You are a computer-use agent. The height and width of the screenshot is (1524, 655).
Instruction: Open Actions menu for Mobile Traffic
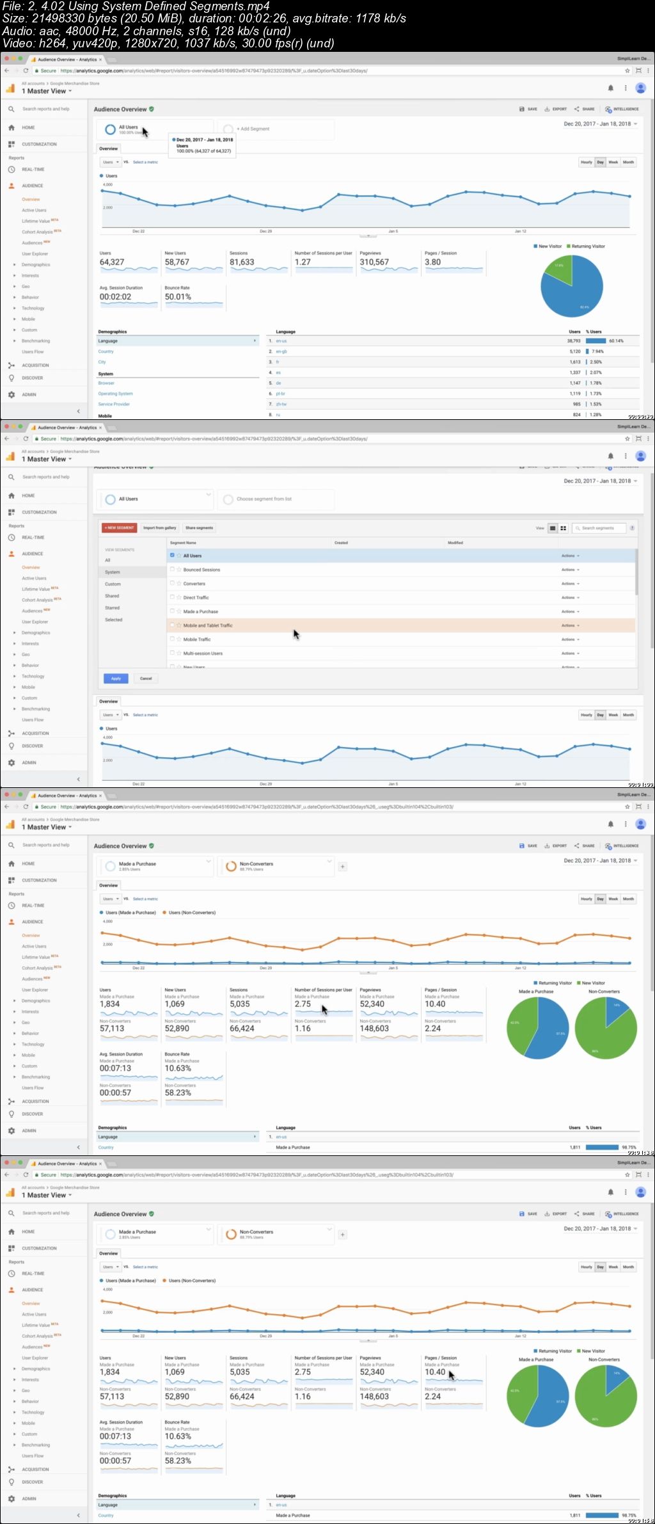point(571,639)
